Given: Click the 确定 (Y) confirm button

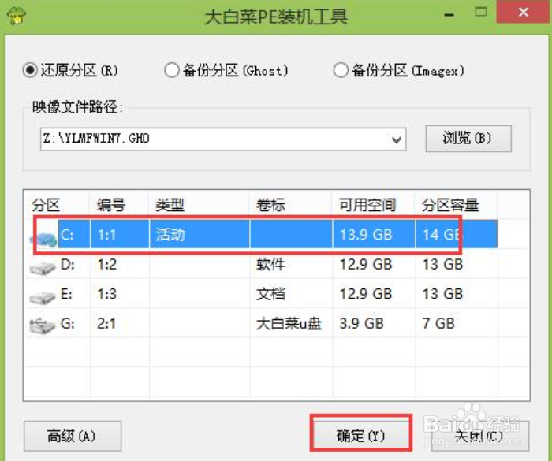Looking at the screenshot, I should click(x=361, y=436).
